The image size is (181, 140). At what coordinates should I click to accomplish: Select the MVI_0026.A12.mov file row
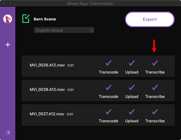point(98,66)
